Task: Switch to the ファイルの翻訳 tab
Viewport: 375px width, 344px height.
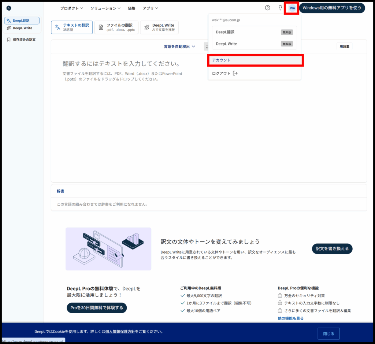Action: (x=116, y=27)
